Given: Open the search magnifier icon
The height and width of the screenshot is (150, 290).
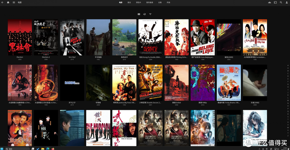Looking at the screenshot, I should (x=281, y=2).
